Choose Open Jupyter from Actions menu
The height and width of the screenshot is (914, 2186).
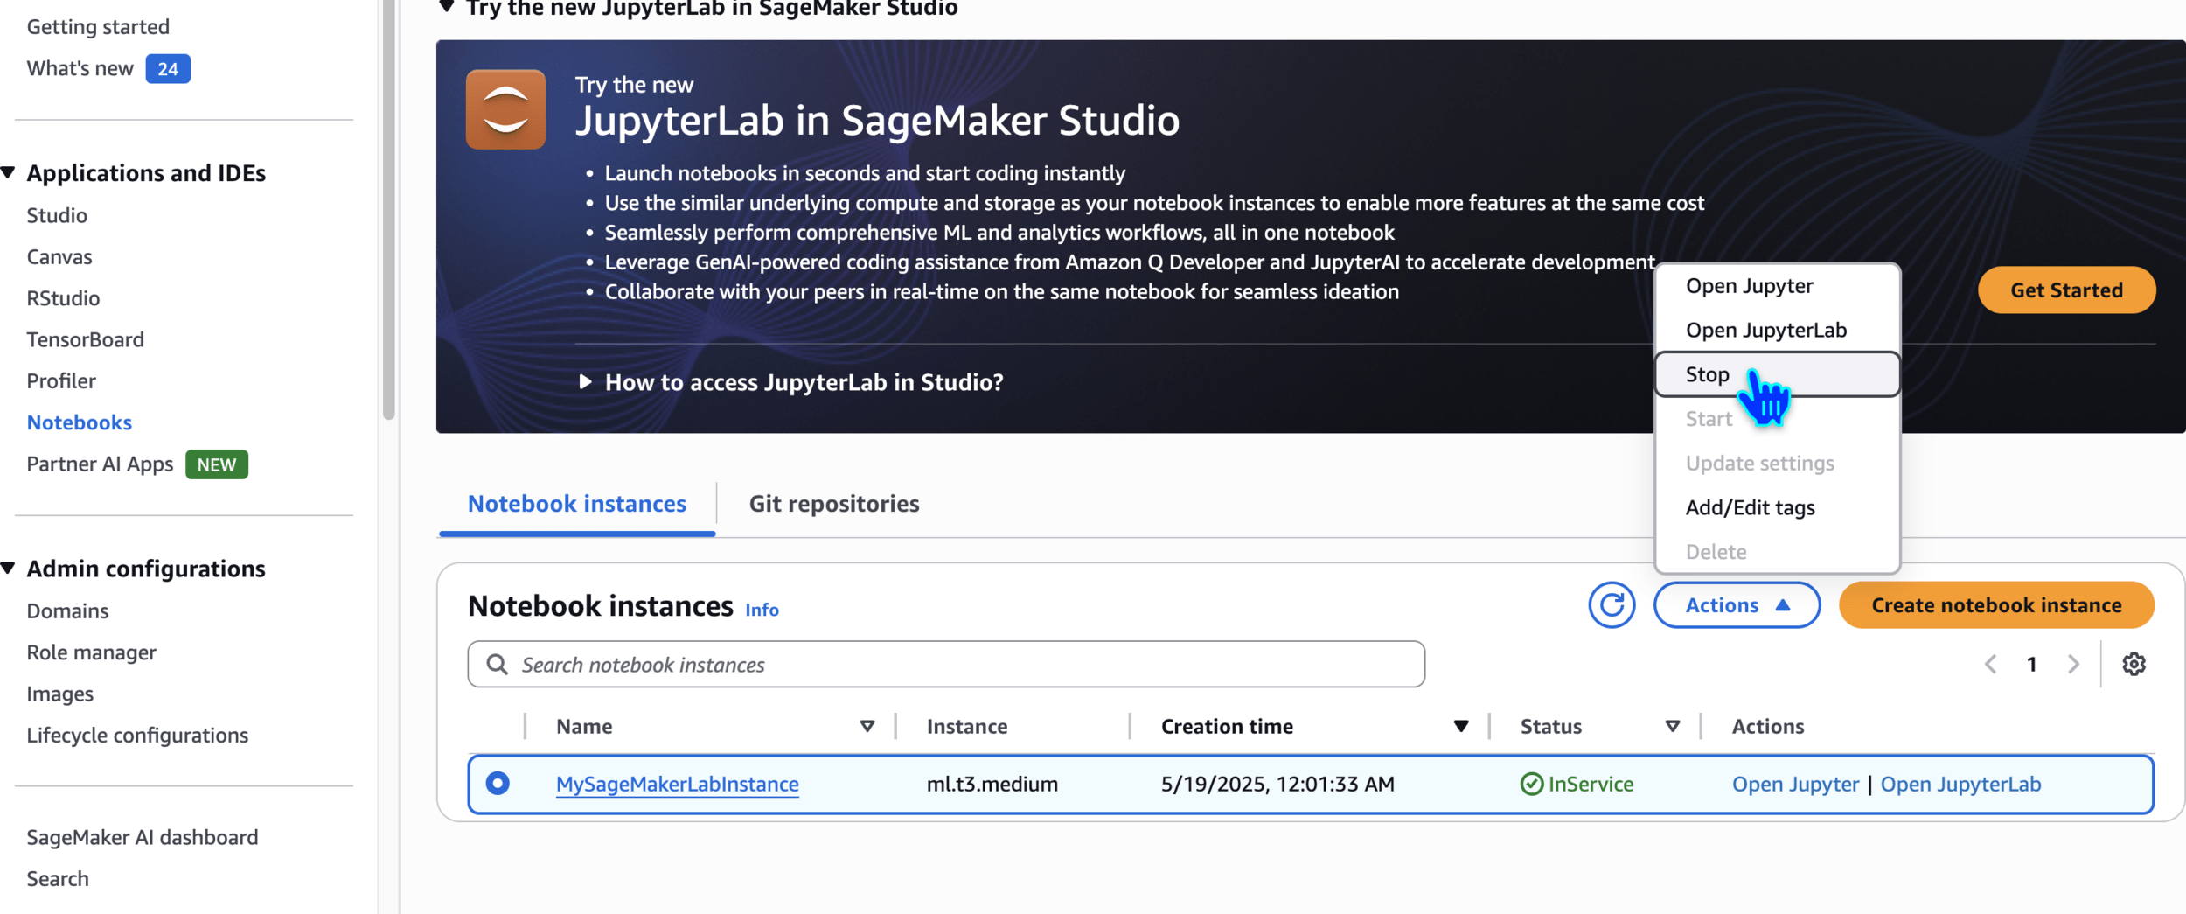coord(1778,286)
